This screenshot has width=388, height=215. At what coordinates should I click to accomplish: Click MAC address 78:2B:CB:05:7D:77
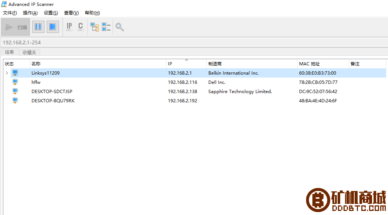pos(318,82)
